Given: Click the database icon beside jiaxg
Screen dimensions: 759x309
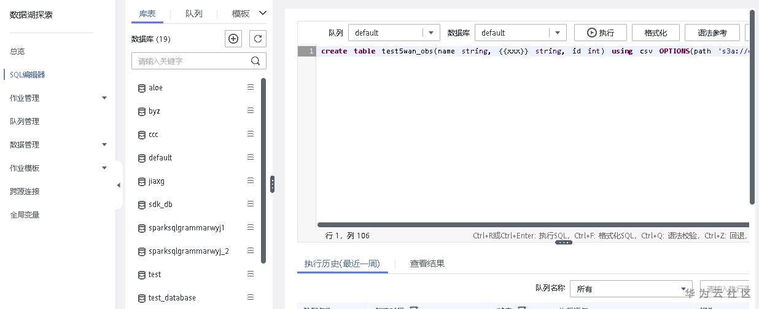Looking at the screenshot, I should [x=142, y=181].
